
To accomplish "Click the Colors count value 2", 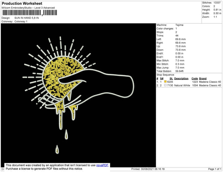I will coord(214,6).
